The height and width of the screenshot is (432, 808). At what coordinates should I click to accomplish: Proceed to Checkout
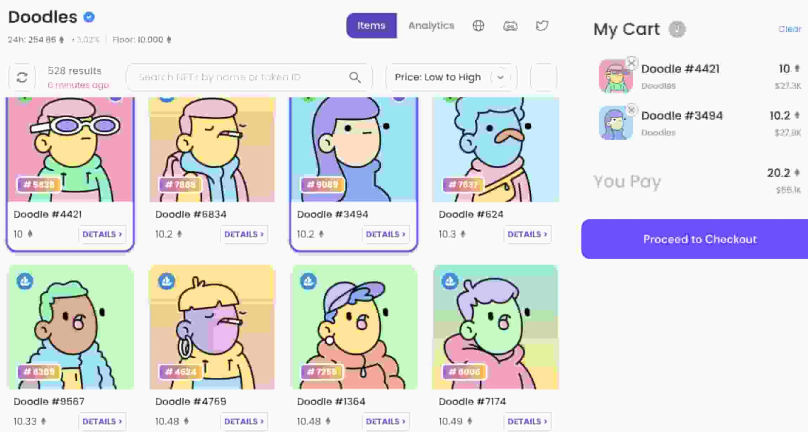(699, 239)
